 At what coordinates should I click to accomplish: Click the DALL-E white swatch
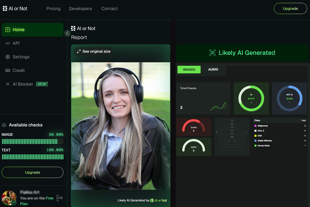256,131
